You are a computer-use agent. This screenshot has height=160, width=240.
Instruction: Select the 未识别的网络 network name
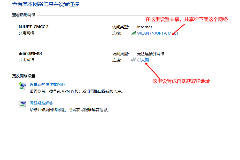(30, 53)
